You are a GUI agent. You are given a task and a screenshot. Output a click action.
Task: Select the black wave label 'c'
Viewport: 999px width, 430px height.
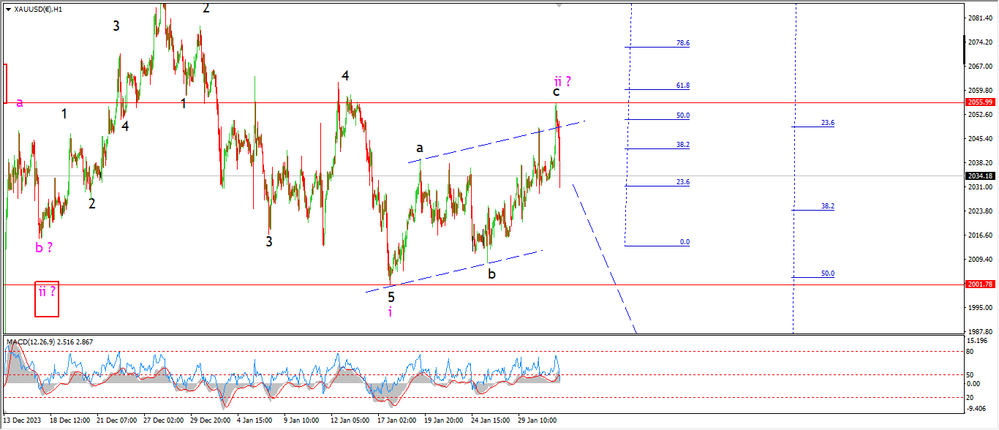(x=556, y=92)
